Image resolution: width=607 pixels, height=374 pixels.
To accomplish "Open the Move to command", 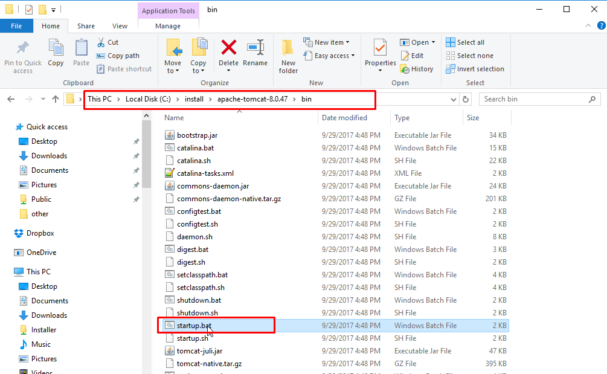I will pyautogui.click(x=173, y=56).
